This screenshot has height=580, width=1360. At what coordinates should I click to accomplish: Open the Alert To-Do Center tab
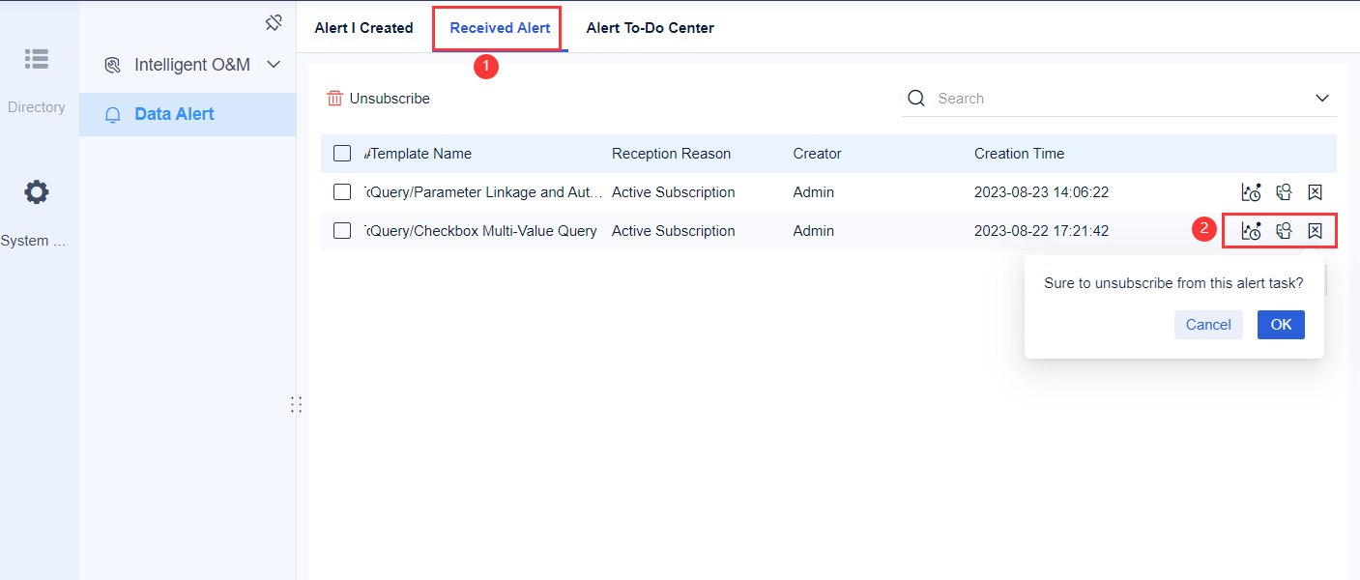650,27
